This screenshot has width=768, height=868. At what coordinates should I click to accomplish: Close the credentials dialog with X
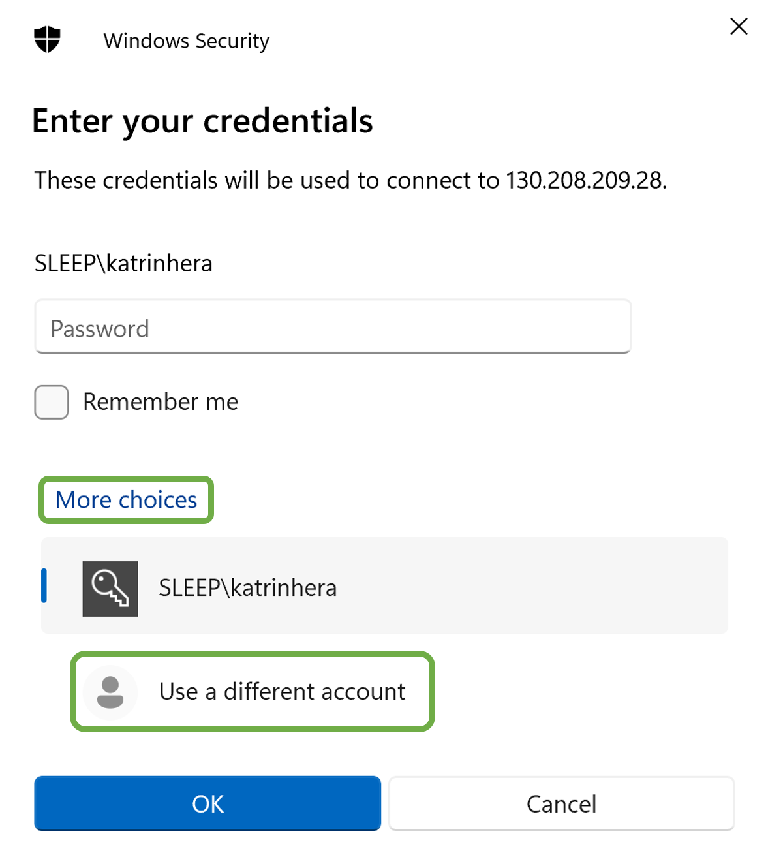pos(739,27)
